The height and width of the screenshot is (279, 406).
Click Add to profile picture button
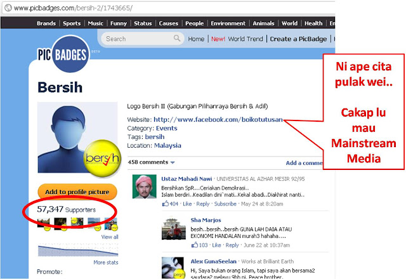[x=77, y=191]
